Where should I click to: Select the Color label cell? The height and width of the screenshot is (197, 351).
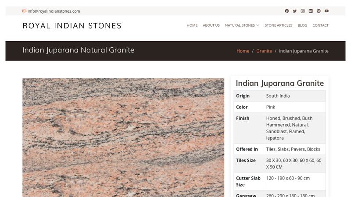pyautogui.click(x=249, y=107)
